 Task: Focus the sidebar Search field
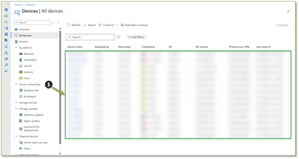click(x=32, y=22)
